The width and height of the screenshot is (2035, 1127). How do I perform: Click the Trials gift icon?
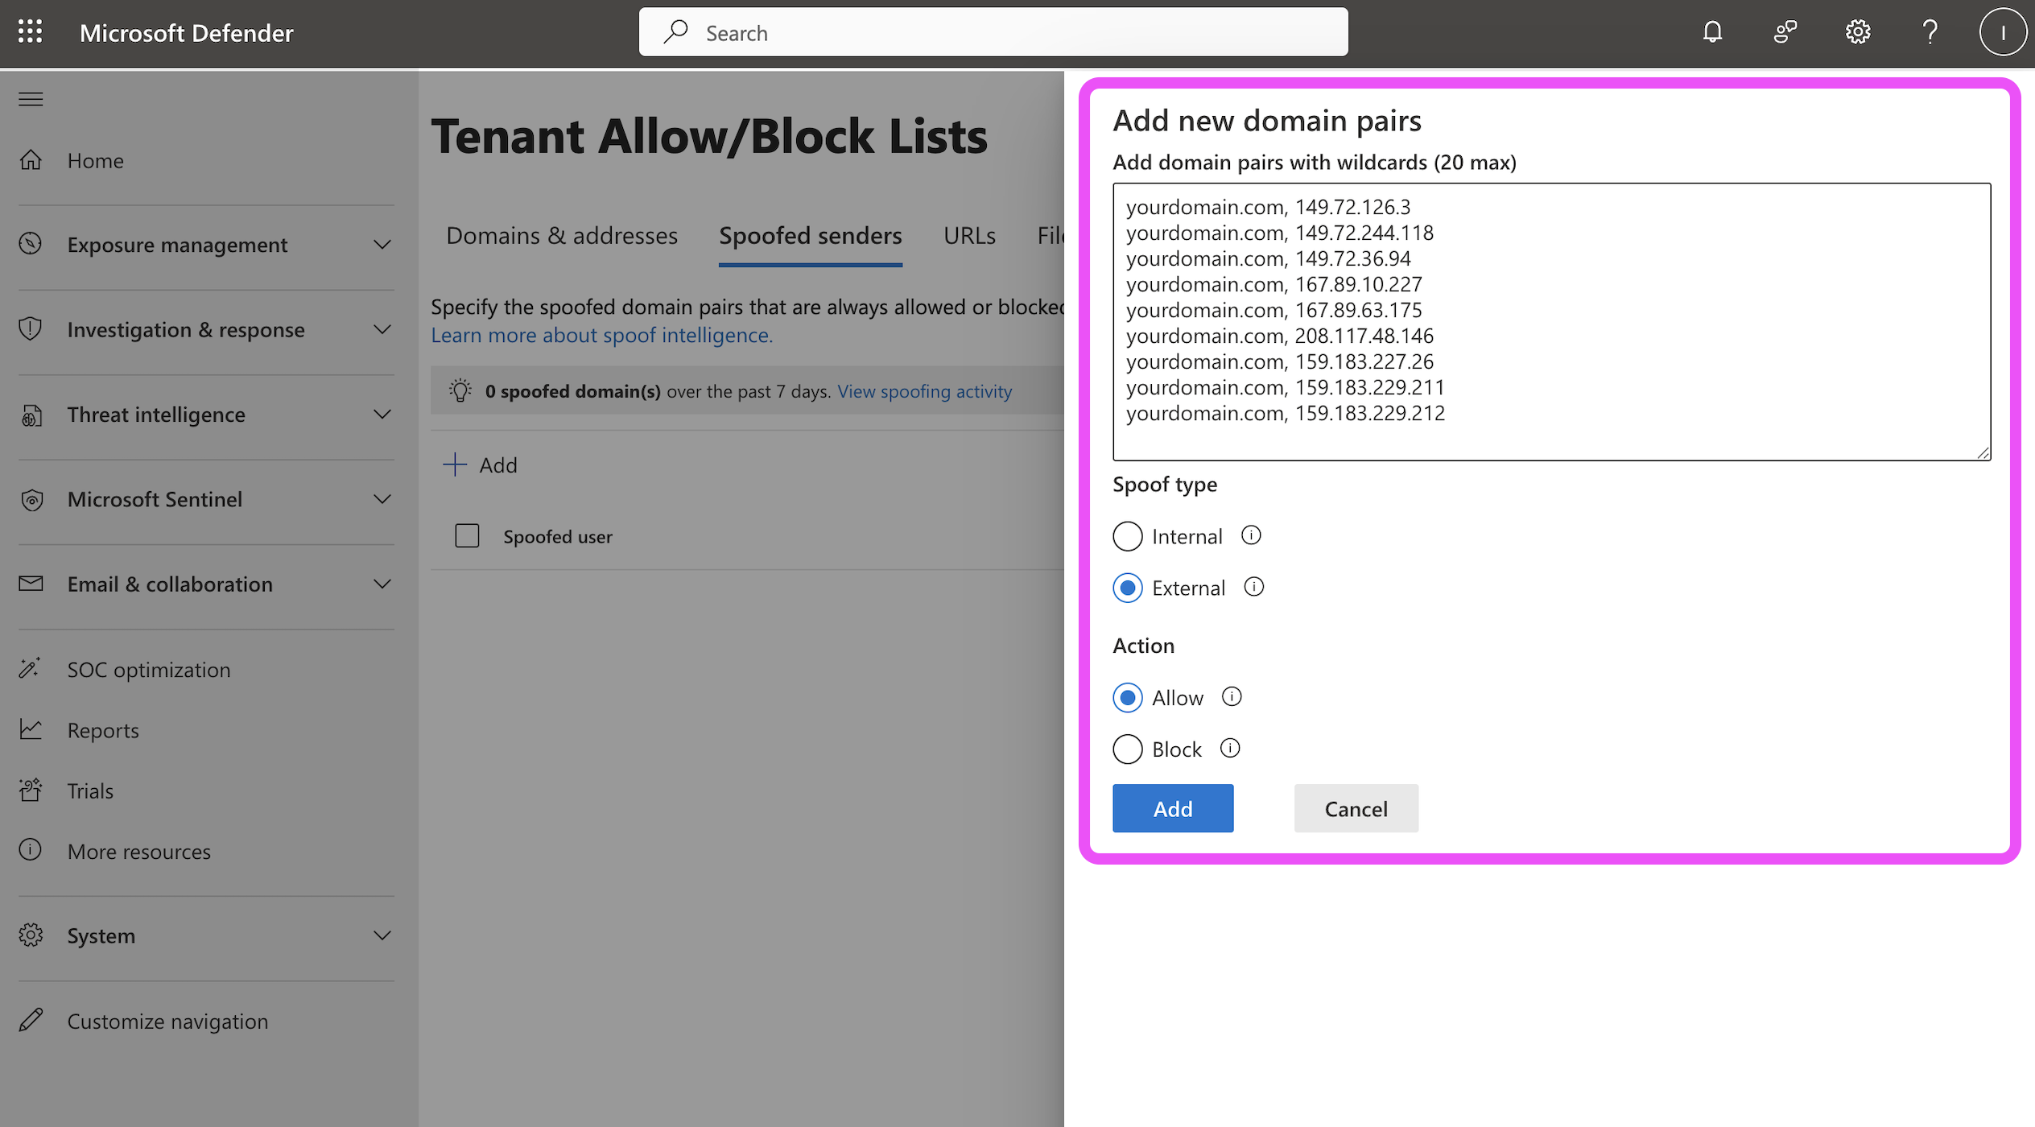coord(31,791)
